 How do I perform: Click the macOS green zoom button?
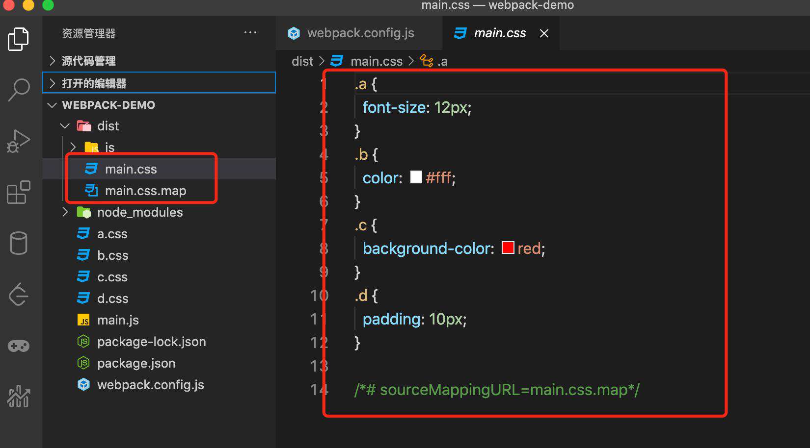48,5
